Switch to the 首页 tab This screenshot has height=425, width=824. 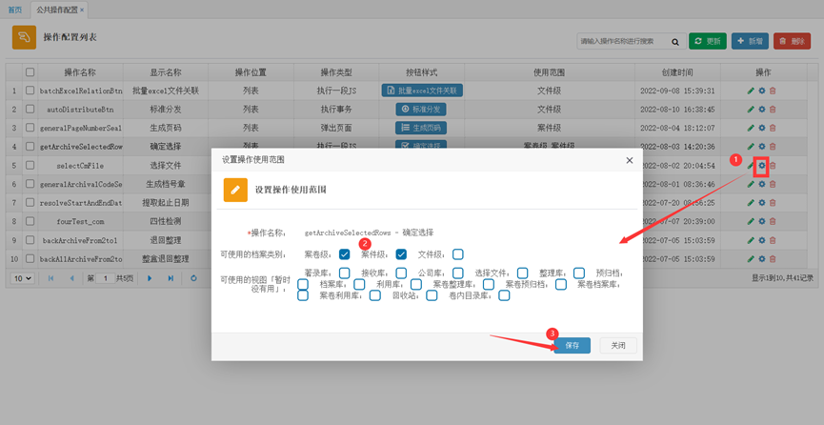click(14, 10)
